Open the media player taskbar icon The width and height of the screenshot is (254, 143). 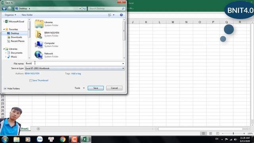click(x=28, y=139)
